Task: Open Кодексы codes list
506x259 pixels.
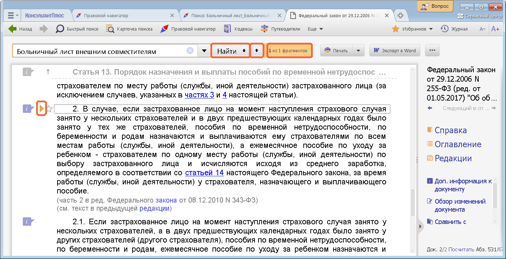Action: [x=238, y=29]
